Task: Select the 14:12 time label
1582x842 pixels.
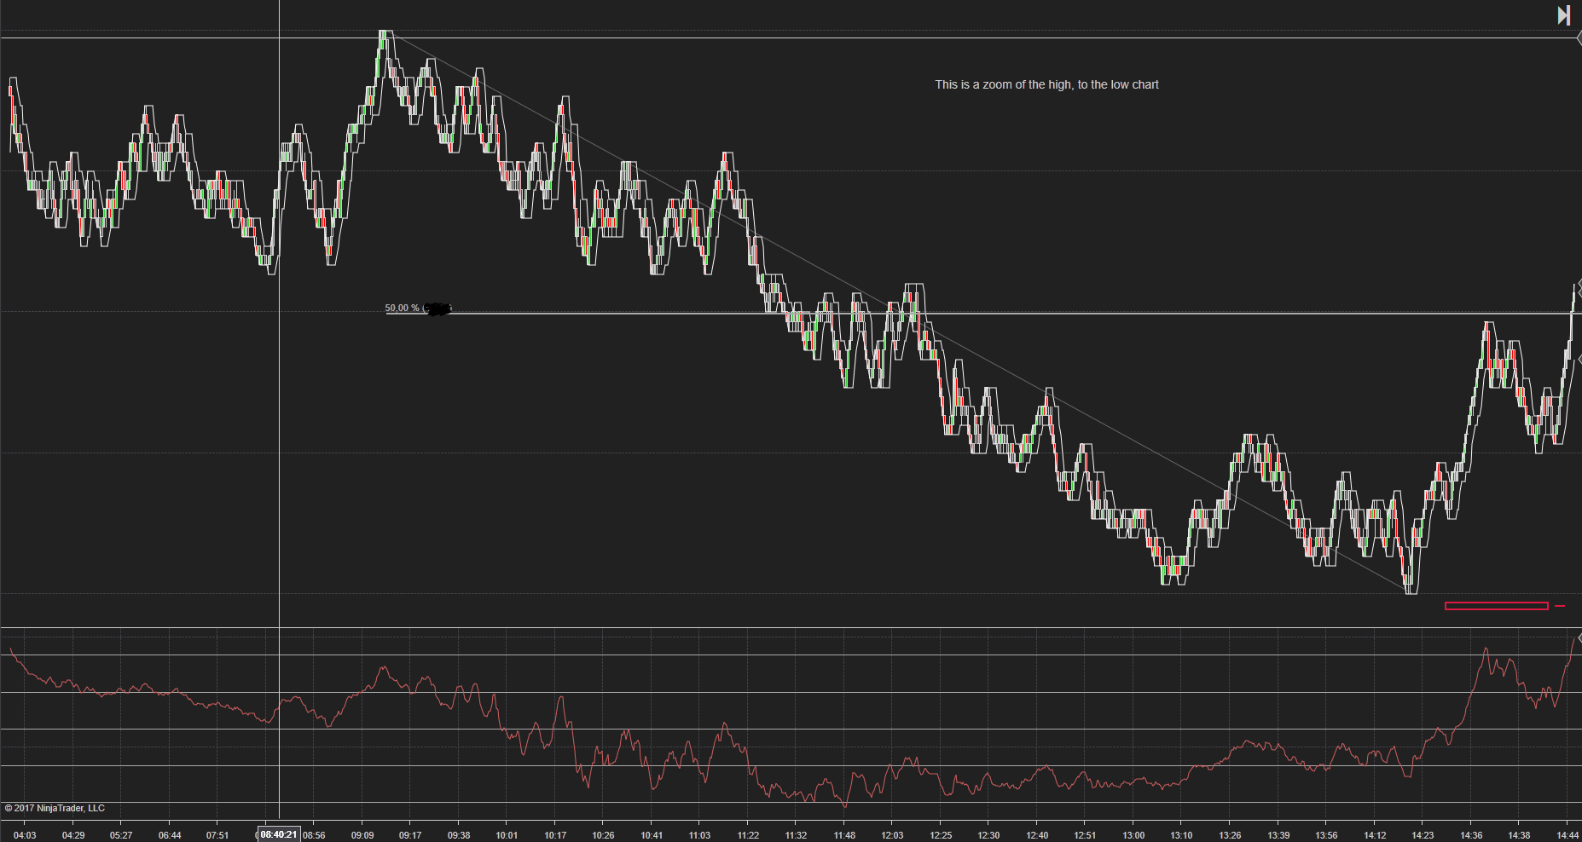Action: pyautogui.click(x=1375, y=835)
